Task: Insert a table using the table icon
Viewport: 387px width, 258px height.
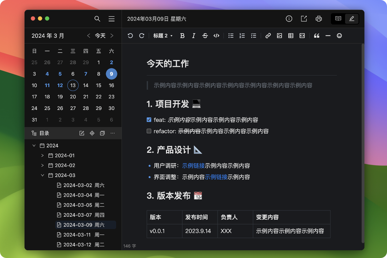Action: click(291, 36)
